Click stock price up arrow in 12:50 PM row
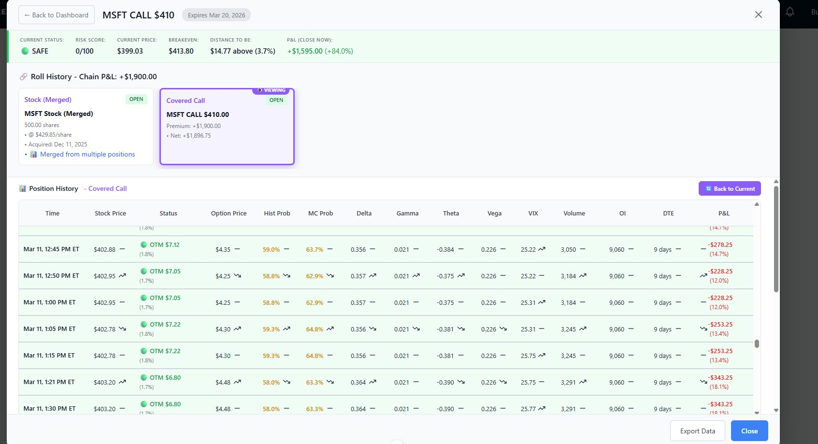The width and height of the screenshot is (818, 444). [122, 276]
